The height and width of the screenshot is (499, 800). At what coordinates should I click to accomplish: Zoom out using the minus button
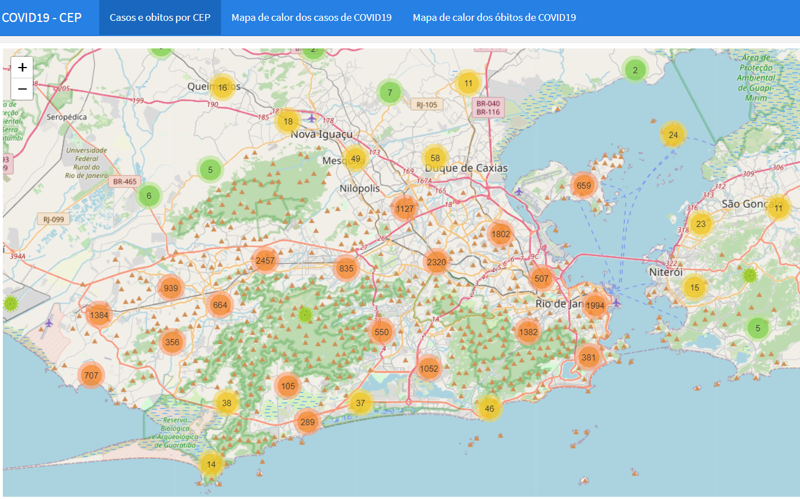pos(22,89)
